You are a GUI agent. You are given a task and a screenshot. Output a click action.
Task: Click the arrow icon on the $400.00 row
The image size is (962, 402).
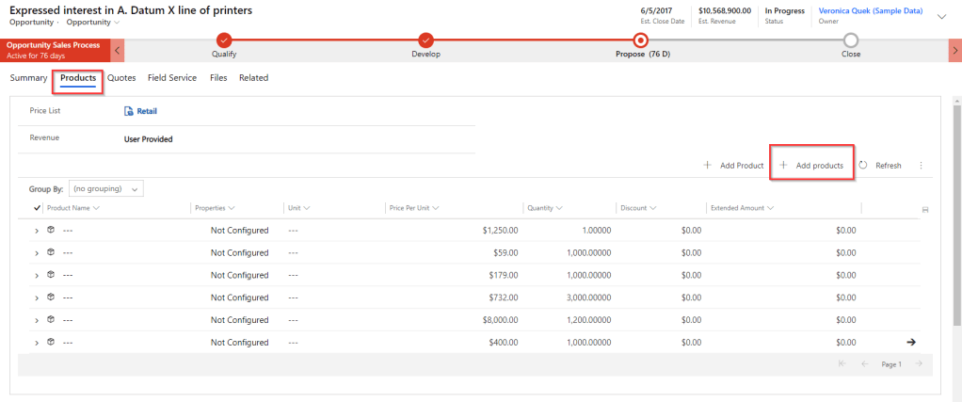[910, 342]
